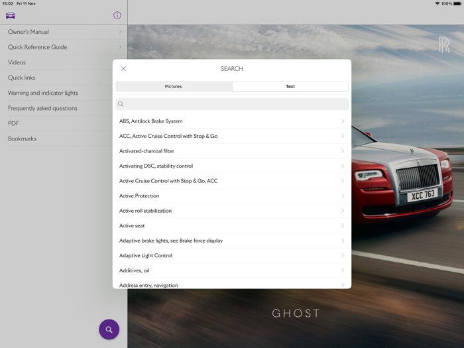Expand chevron on Active roll stabilization row
The height and width of the screenshot is (348, 464).
pyautogui.click(x=343, y=211)
